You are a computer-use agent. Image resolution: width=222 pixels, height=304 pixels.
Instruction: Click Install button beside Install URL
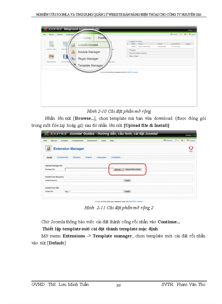point(127,192)
